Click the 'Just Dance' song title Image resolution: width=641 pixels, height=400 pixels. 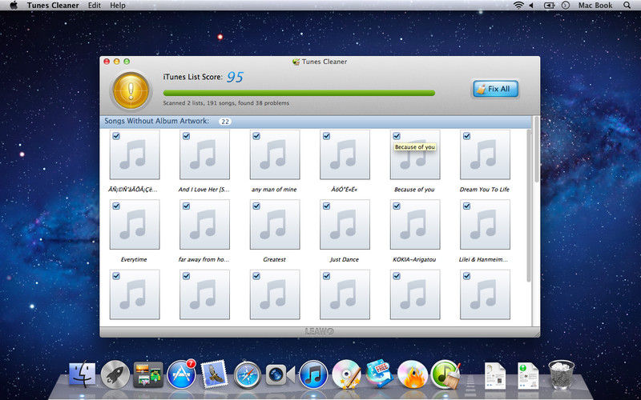345,259
